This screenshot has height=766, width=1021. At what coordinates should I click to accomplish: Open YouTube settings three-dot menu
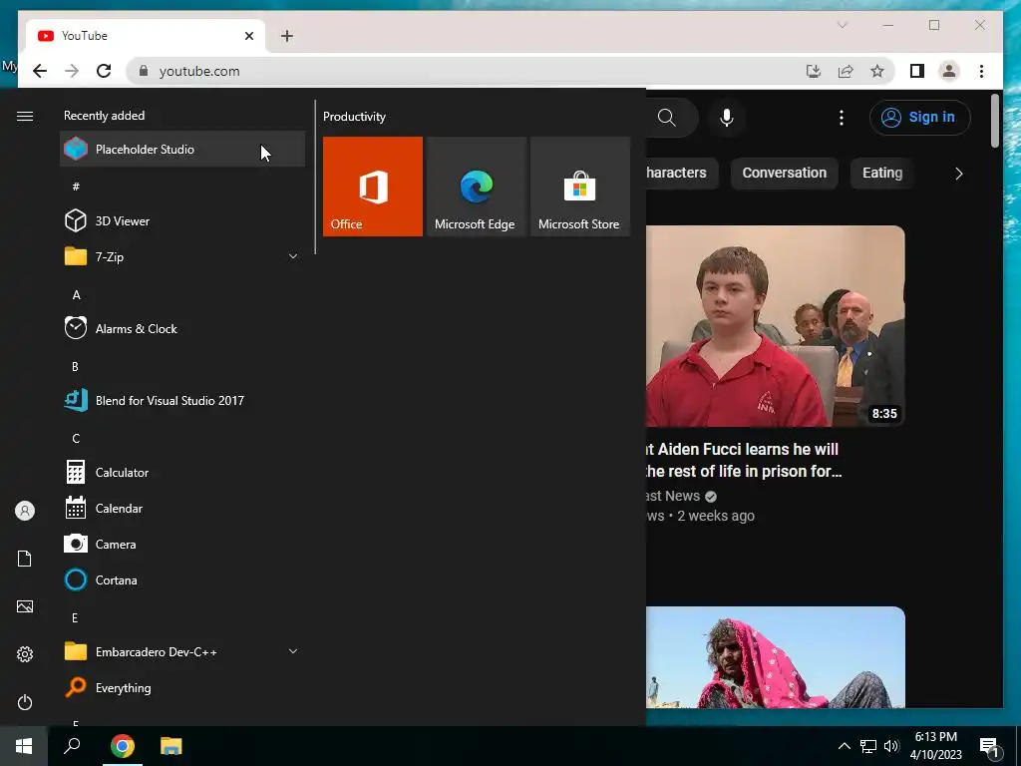pyautogui.click(x=842, y=118)
